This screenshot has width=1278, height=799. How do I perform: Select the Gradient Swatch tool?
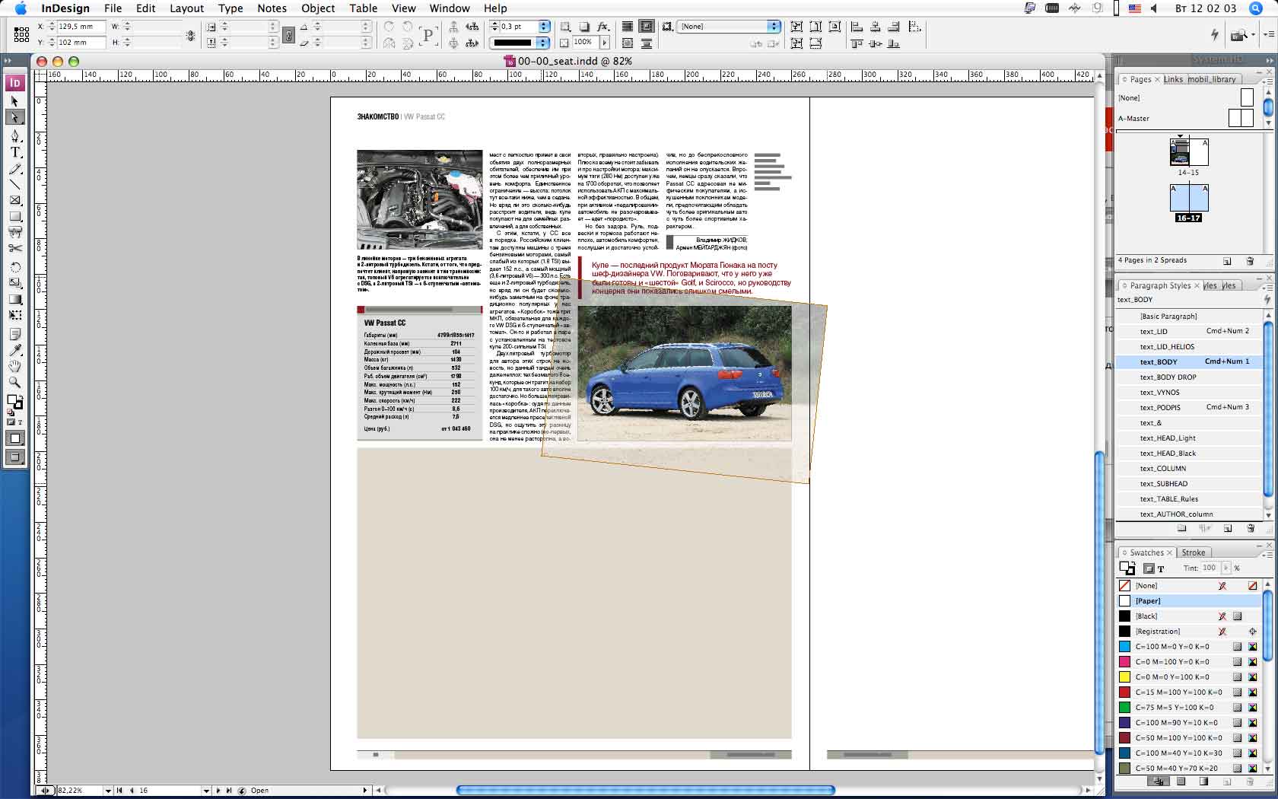click(x=14, y=299)
